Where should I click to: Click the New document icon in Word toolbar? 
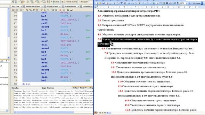coord(97,3)
